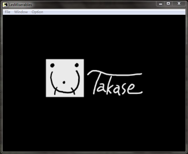Maximize the LesMiserables window

point(168,4)
